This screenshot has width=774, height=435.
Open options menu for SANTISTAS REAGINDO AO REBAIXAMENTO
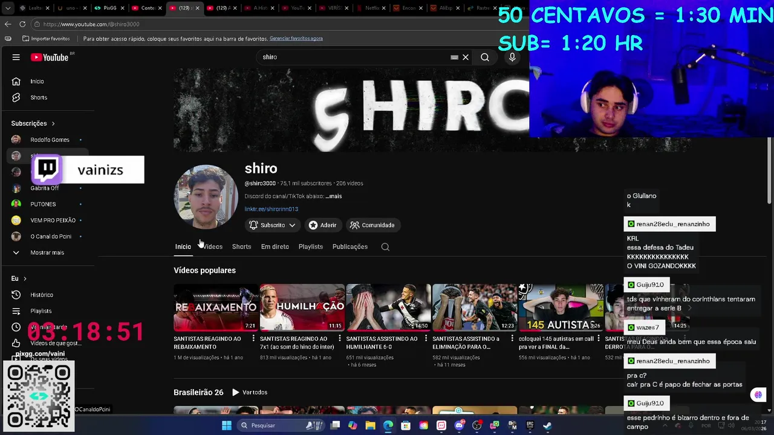click(x=253, y=339)
